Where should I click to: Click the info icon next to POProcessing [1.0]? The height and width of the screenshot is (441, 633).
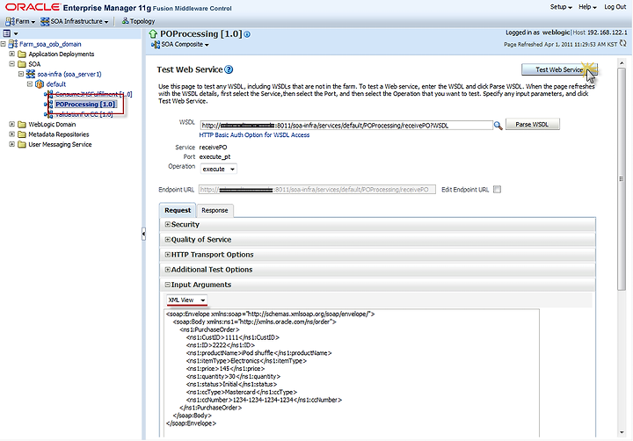[x=247, y=34]
